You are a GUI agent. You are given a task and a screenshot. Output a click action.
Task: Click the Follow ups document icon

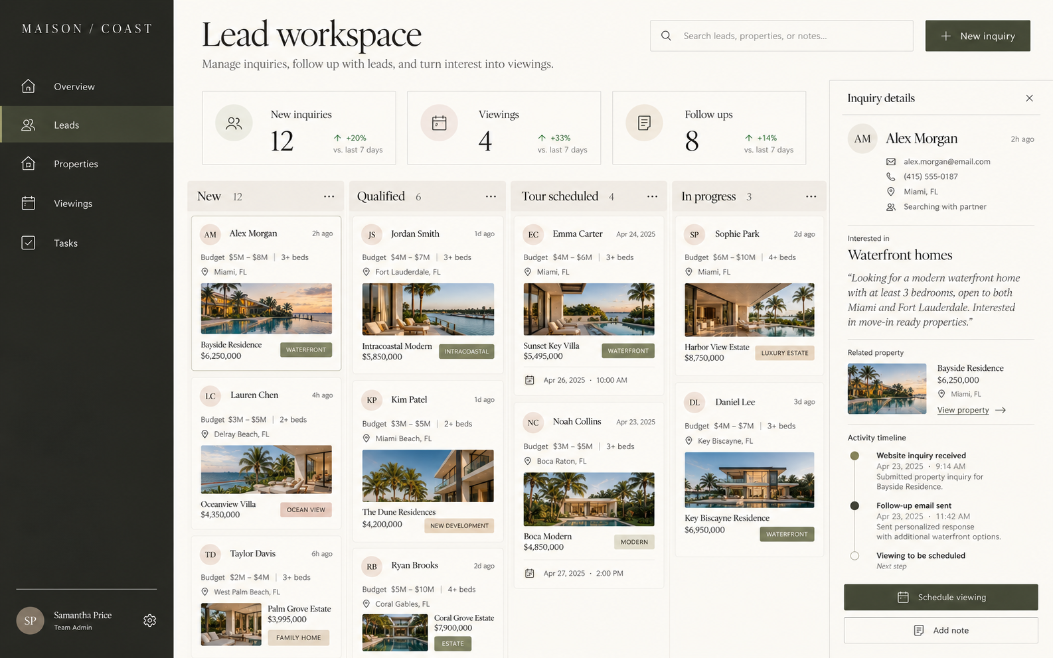point(644,123)
